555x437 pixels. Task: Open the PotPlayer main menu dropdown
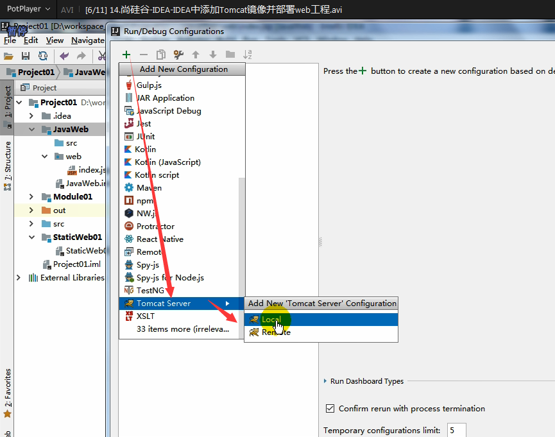pos(28,9)
